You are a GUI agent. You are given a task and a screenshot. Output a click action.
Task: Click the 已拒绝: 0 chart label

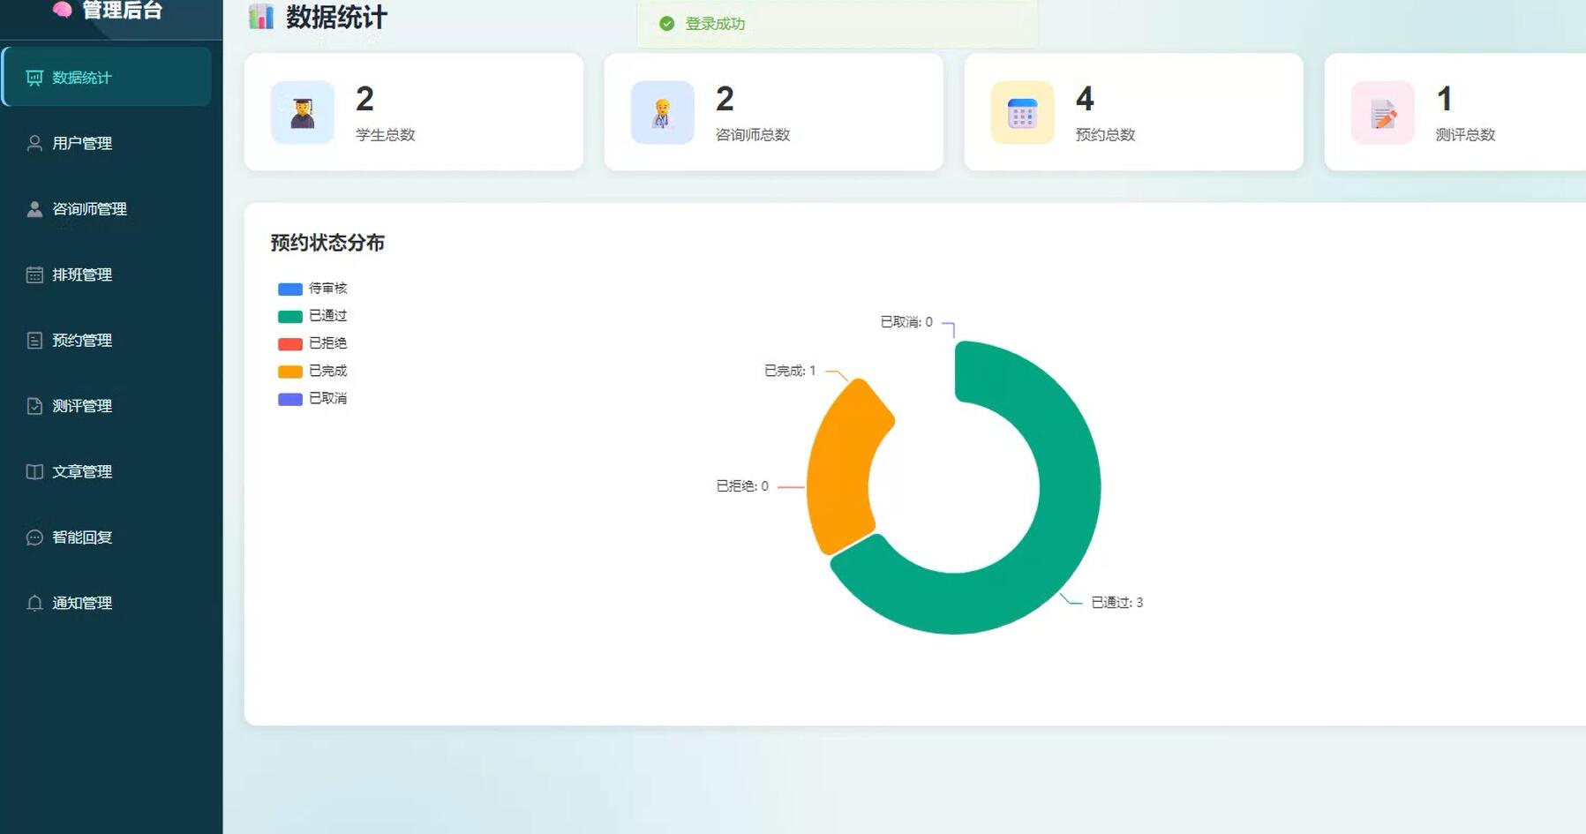click(742, 486)
